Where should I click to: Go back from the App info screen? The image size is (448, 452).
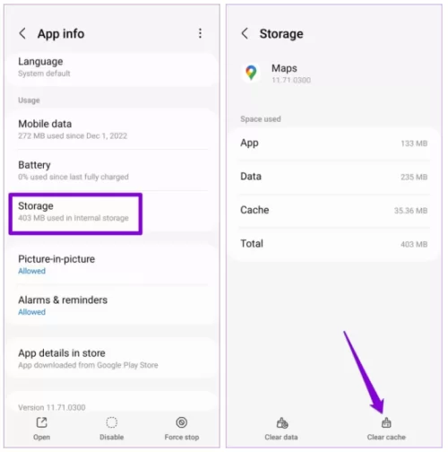[22, 33]
